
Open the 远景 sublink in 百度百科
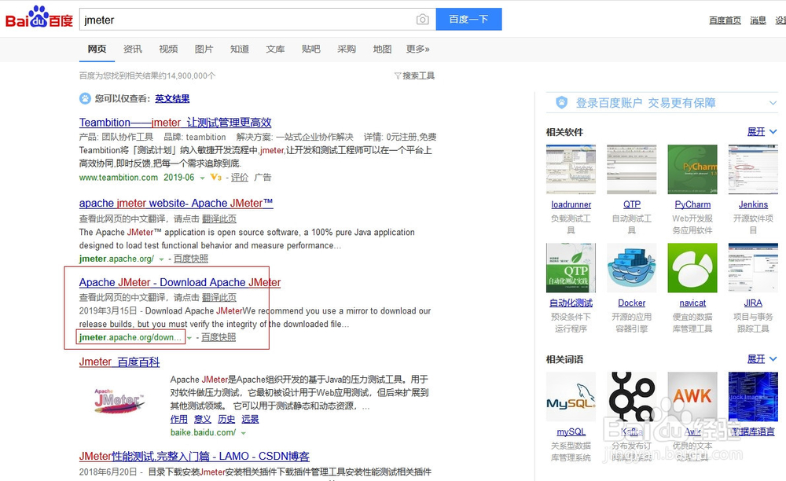250,419
